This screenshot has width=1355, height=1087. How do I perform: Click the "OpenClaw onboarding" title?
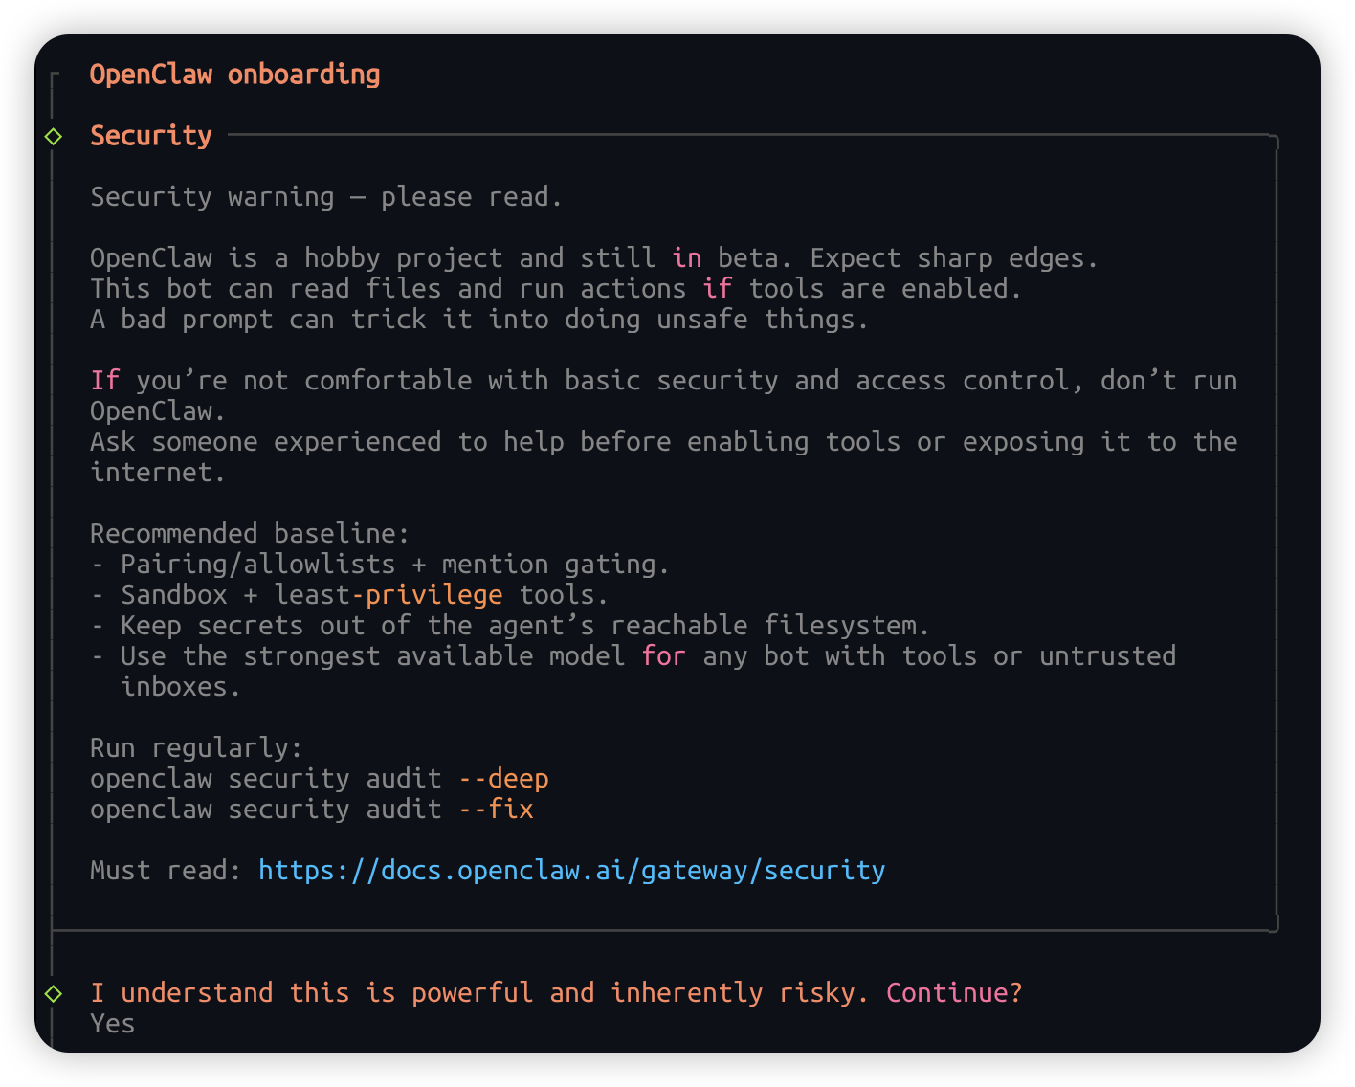234,75
